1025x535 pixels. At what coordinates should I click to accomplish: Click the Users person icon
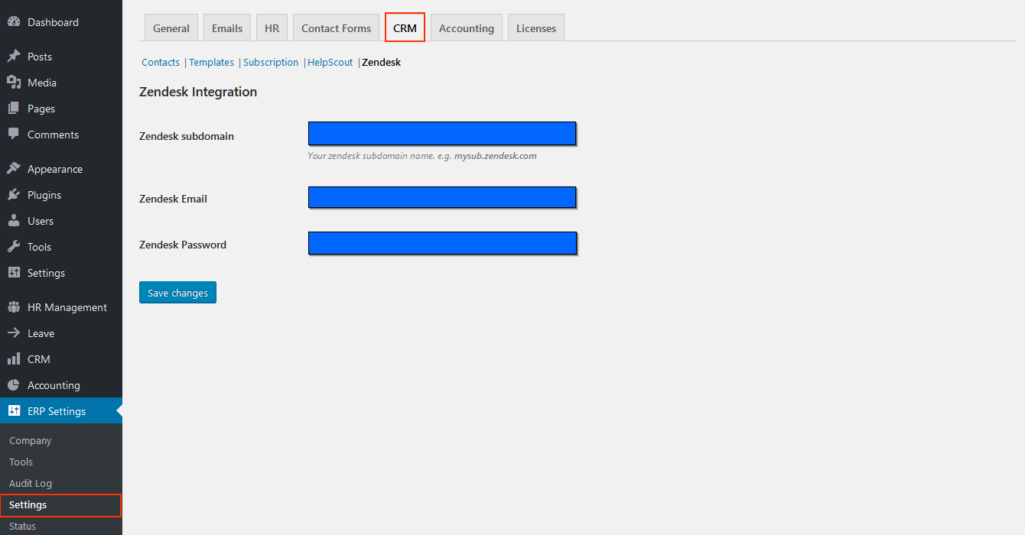click(14, 221)
